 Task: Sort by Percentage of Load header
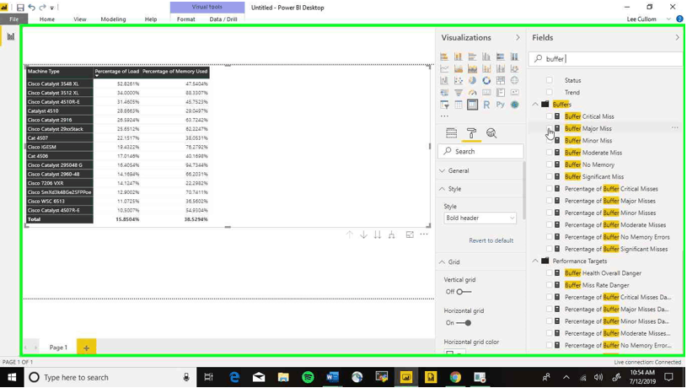point(116,72)
